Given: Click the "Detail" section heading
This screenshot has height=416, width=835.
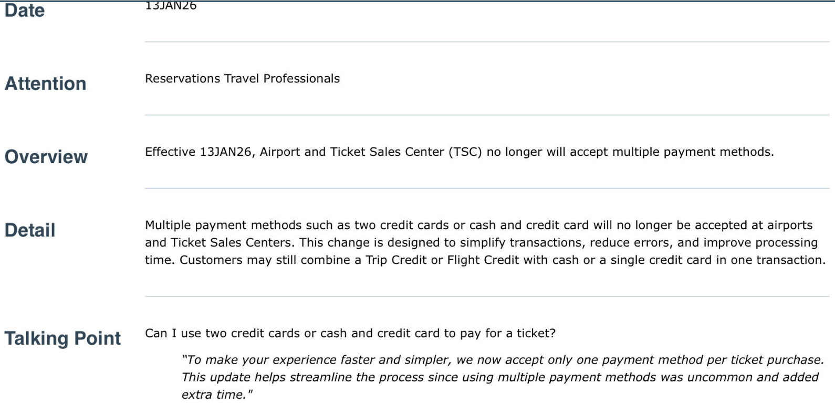Looking at the screenshot, I should coord(30,230).
